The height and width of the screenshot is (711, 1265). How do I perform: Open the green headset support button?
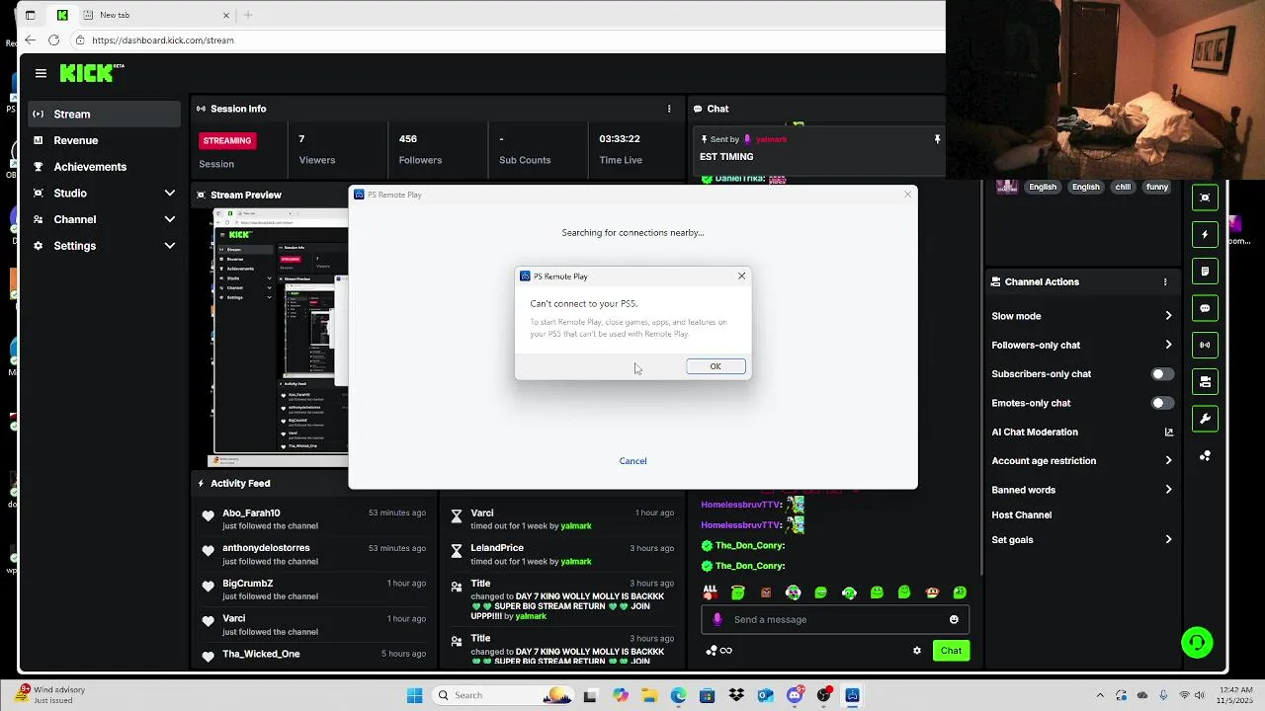pyautogui.click(x=1197, y=643)
